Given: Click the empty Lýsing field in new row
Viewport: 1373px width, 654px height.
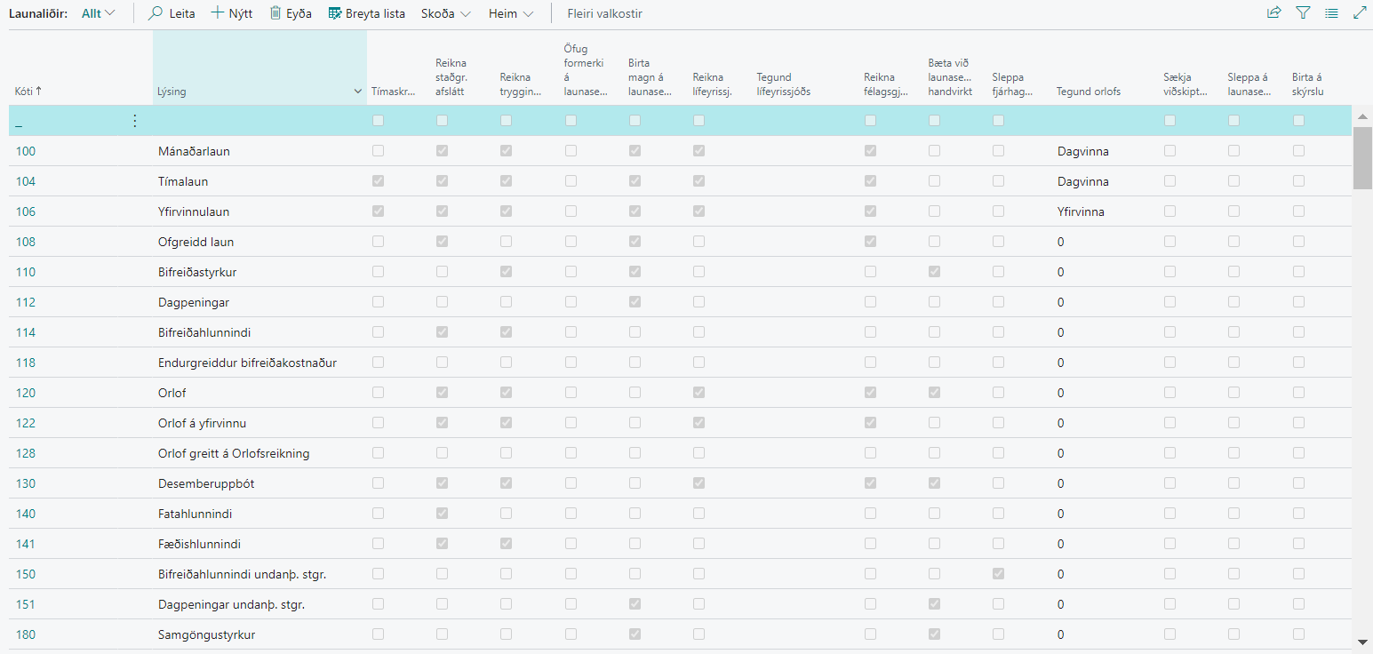Looking at the screenshot, I should click(x=259, y=121).
